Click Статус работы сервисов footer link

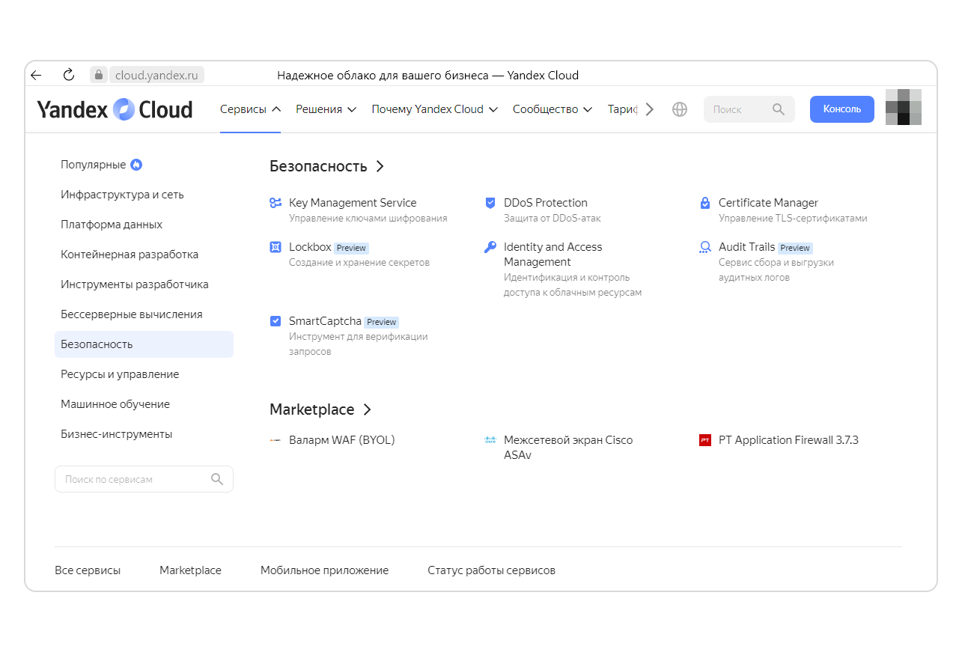[x=491, y=570]
